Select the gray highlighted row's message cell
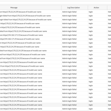Image resolution: width=111 pixels, height=111 pixels. pos(21,105)
